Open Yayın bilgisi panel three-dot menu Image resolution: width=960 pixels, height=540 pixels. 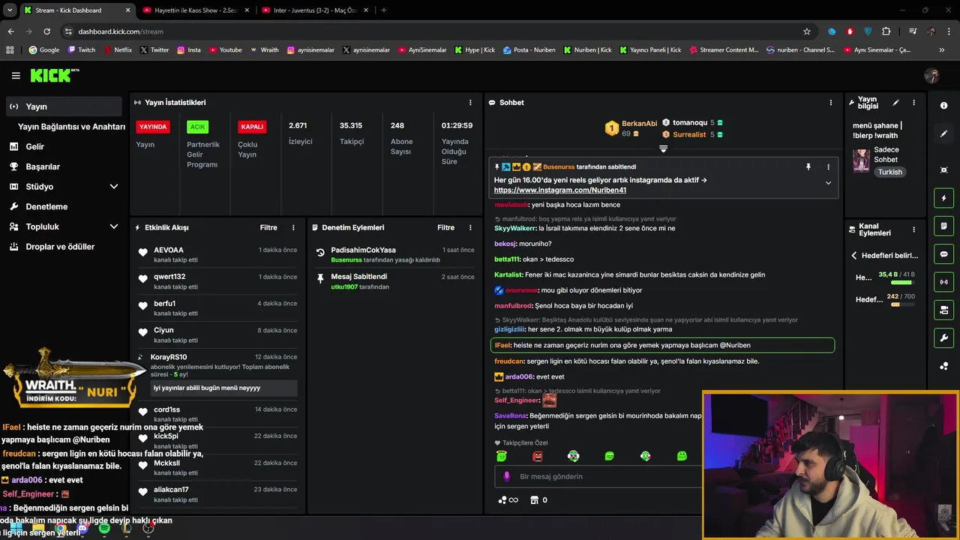(913, 103)
